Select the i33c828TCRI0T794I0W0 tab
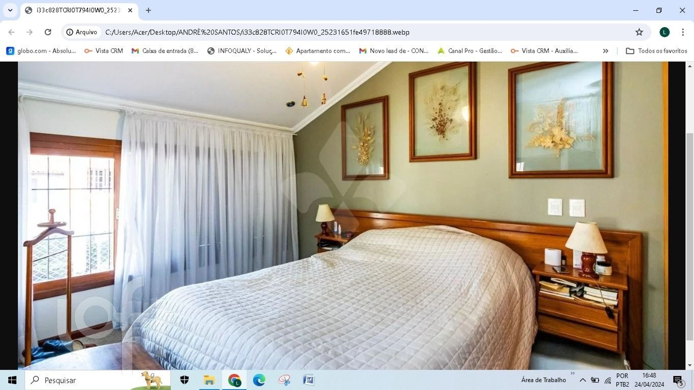Viewport: 694px width, 390px height. coord(78,10)
